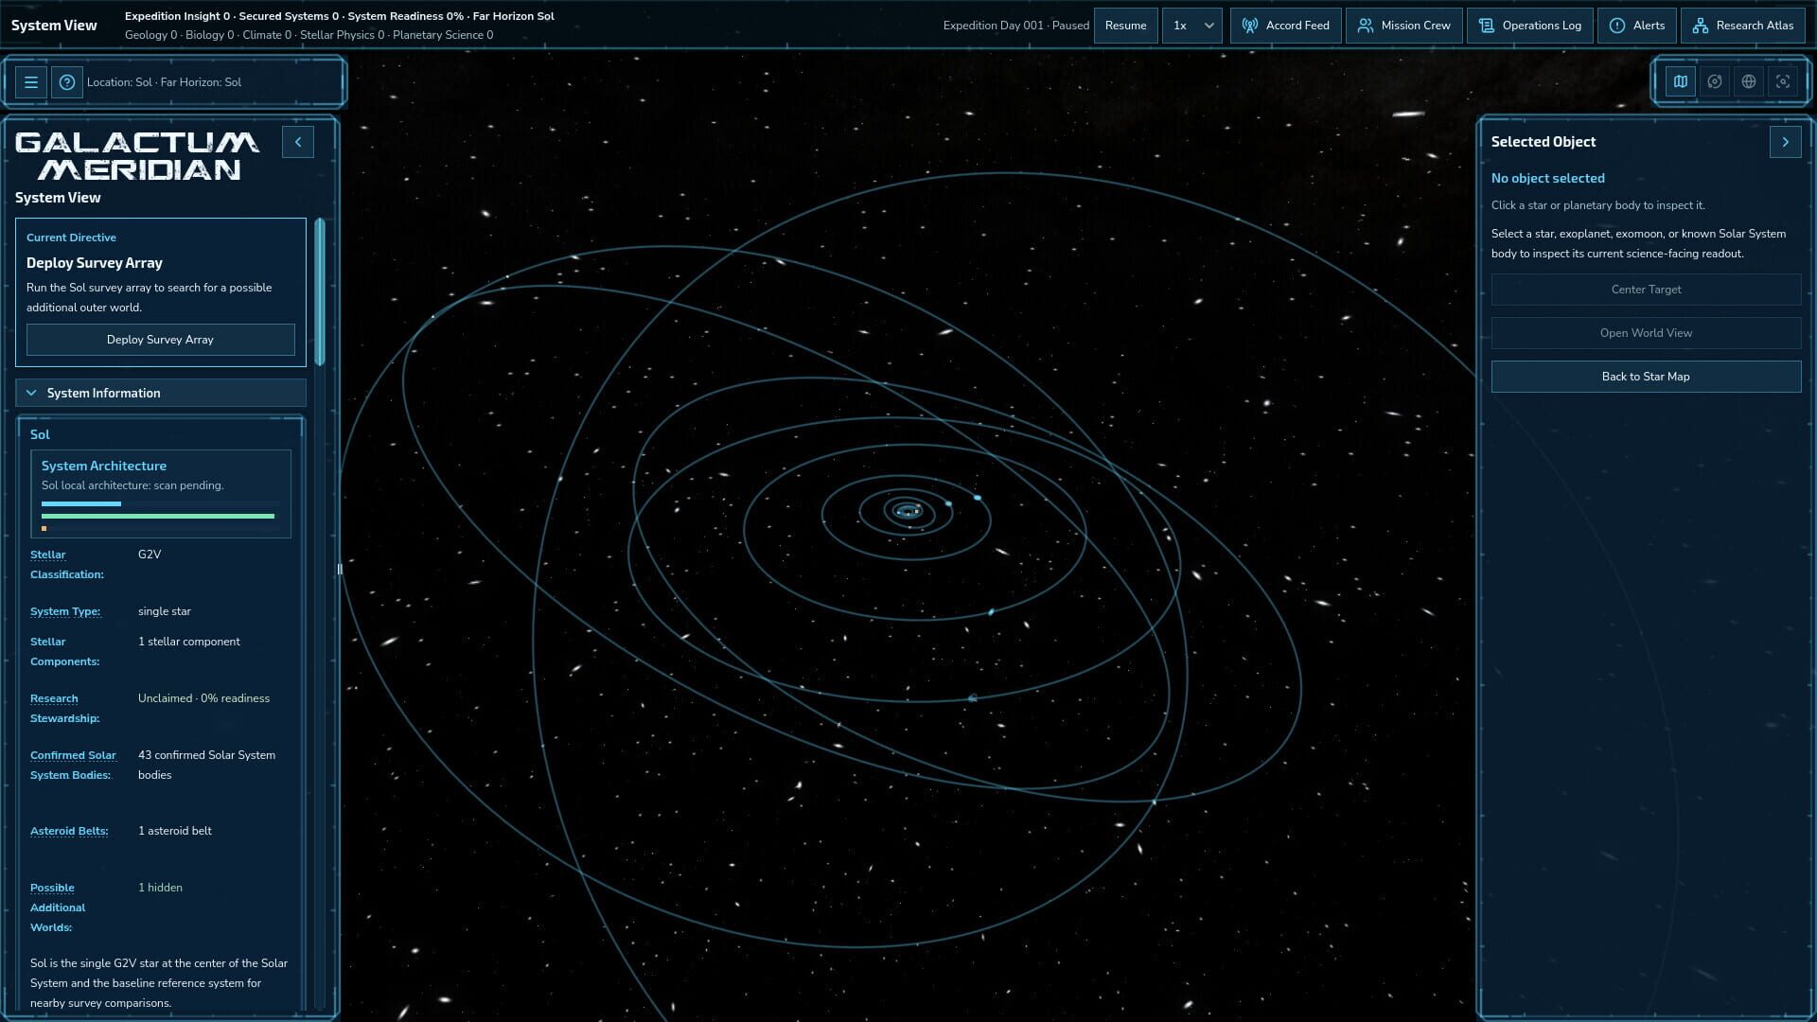Click the Galactum Meridian logo
This screenshot has width=1817, height=1022.
pyautogui.click(x=137, y=156)
